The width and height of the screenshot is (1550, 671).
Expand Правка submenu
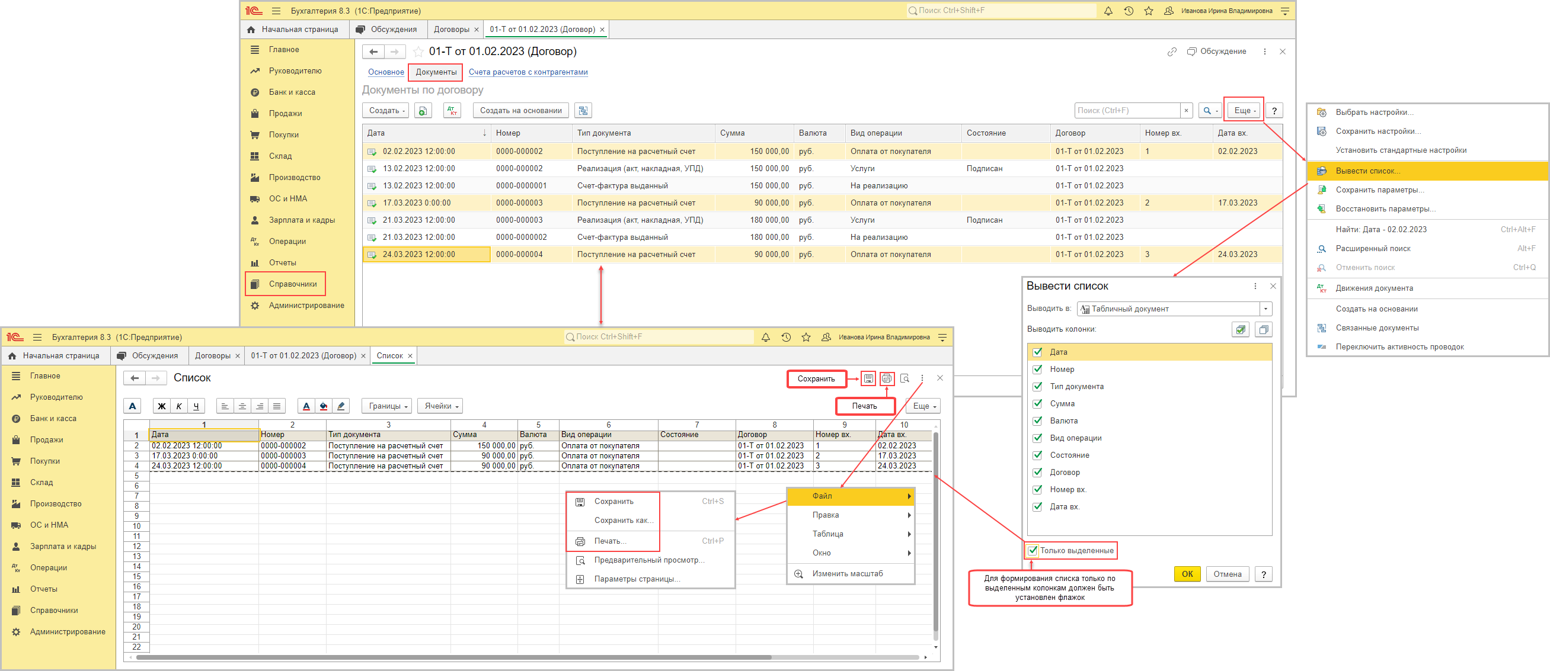(850, 515)
